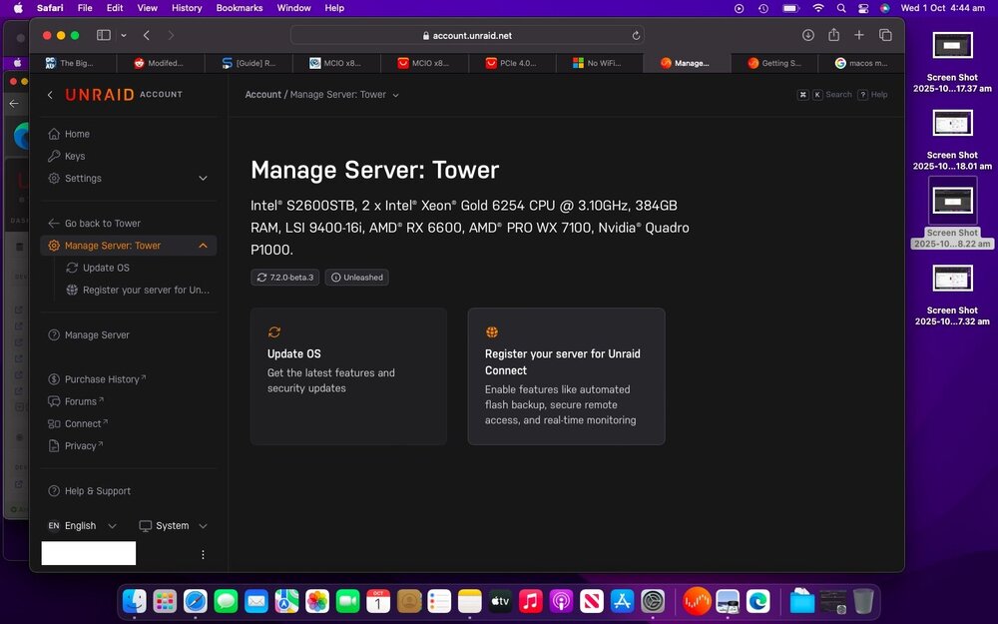Open Music from the Dock
This screenshot has width=998, height=624.
530,601
